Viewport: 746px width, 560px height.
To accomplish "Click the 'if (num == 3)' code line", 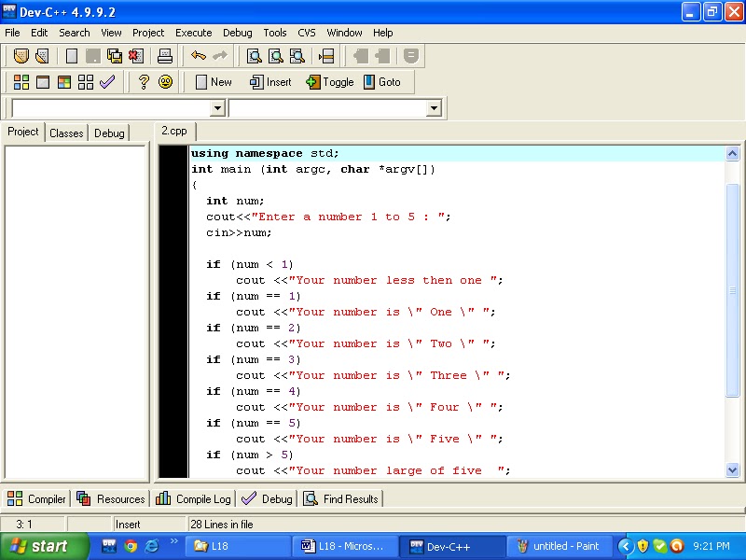I will 254,359.
